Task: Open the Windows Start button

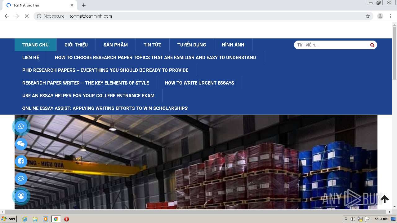Action: (x=8, y=219)
